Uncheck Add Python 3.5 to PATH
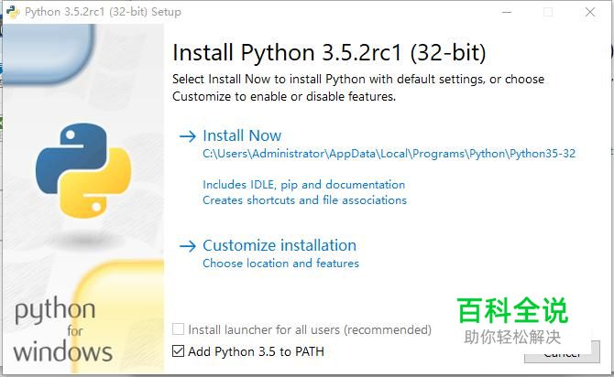 [x=178, y=351]
